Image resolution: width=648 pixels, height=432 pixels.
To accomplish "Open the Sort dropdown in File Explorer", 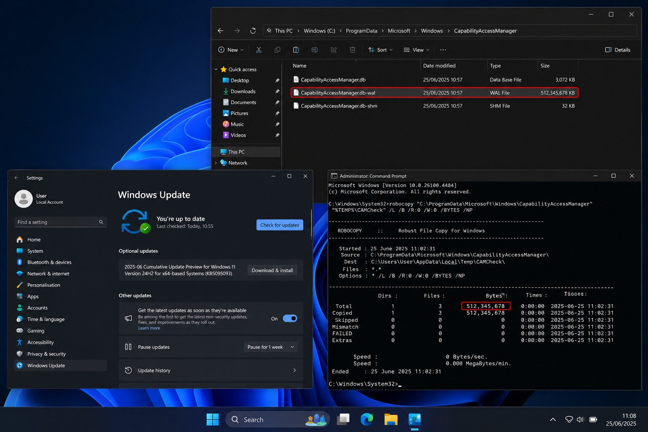I will (x=380, y=50).
